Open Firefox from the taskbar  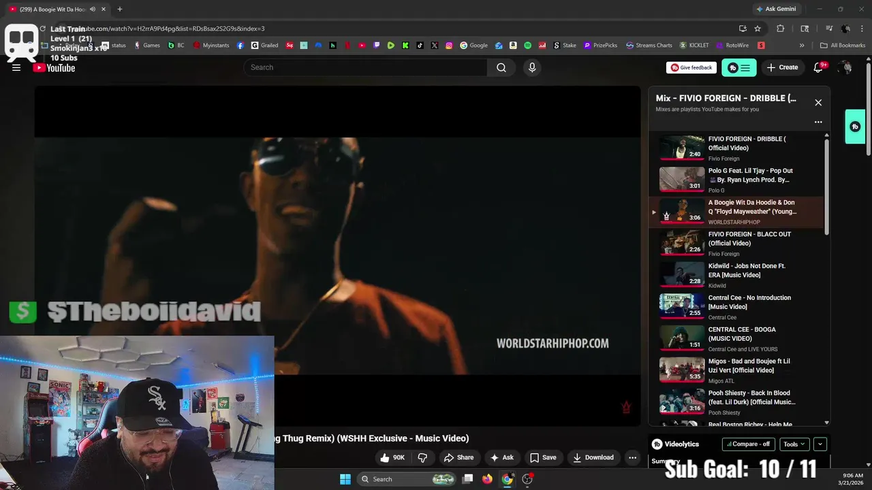point(487,479)
